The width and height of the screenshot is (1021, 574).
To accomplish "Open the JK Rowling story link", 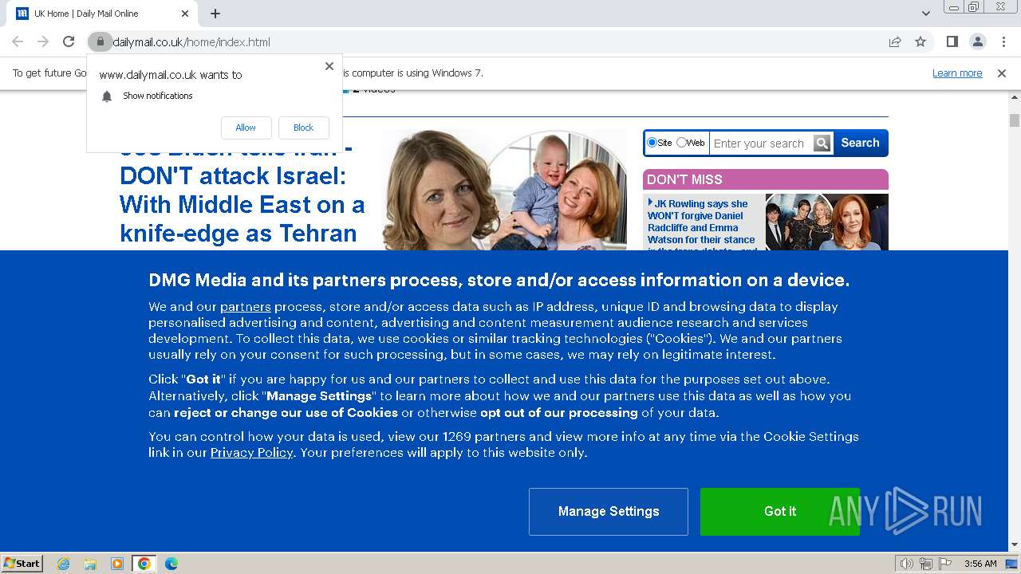I will coord(702,227).
